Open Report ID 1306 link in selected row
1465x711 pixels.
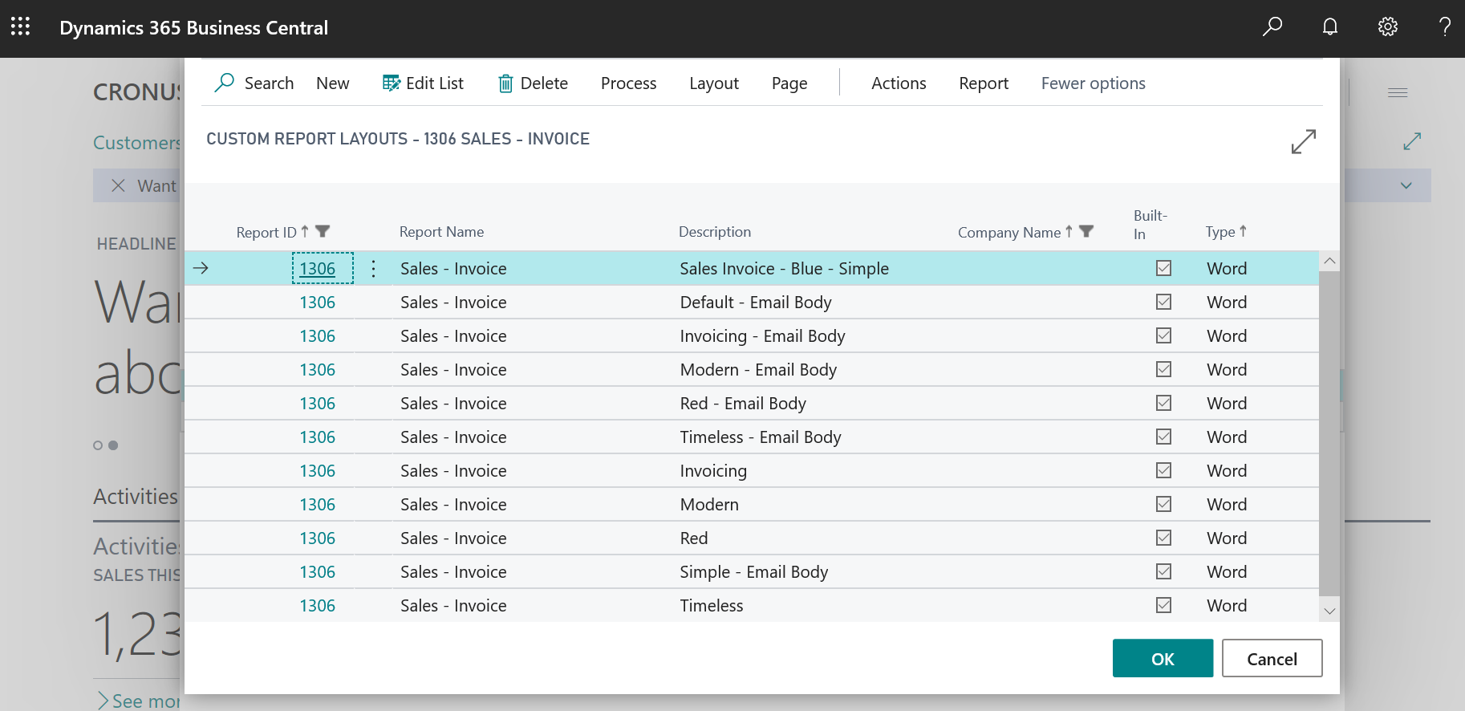pyautogui.click(x=318, y=269)
